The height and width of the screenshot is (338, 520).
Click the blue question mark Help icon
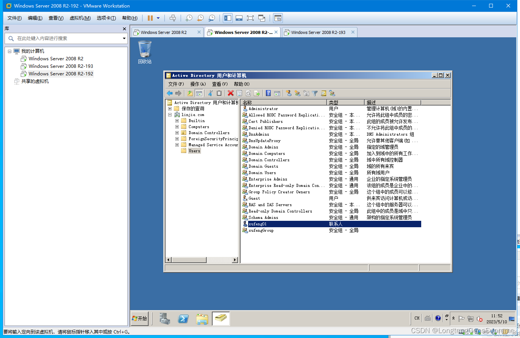tap(268, 93)
